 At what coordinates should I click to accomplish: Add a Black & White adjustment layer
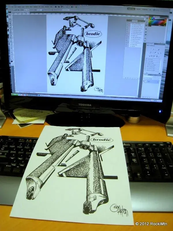tap(155, 53)
